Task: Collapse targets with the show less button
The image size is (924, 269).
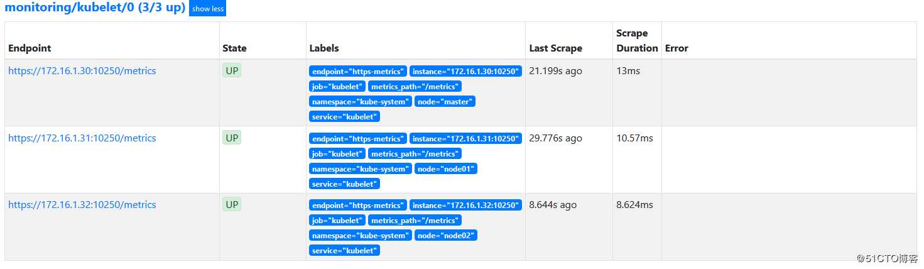Action: (x=207, y=9)
